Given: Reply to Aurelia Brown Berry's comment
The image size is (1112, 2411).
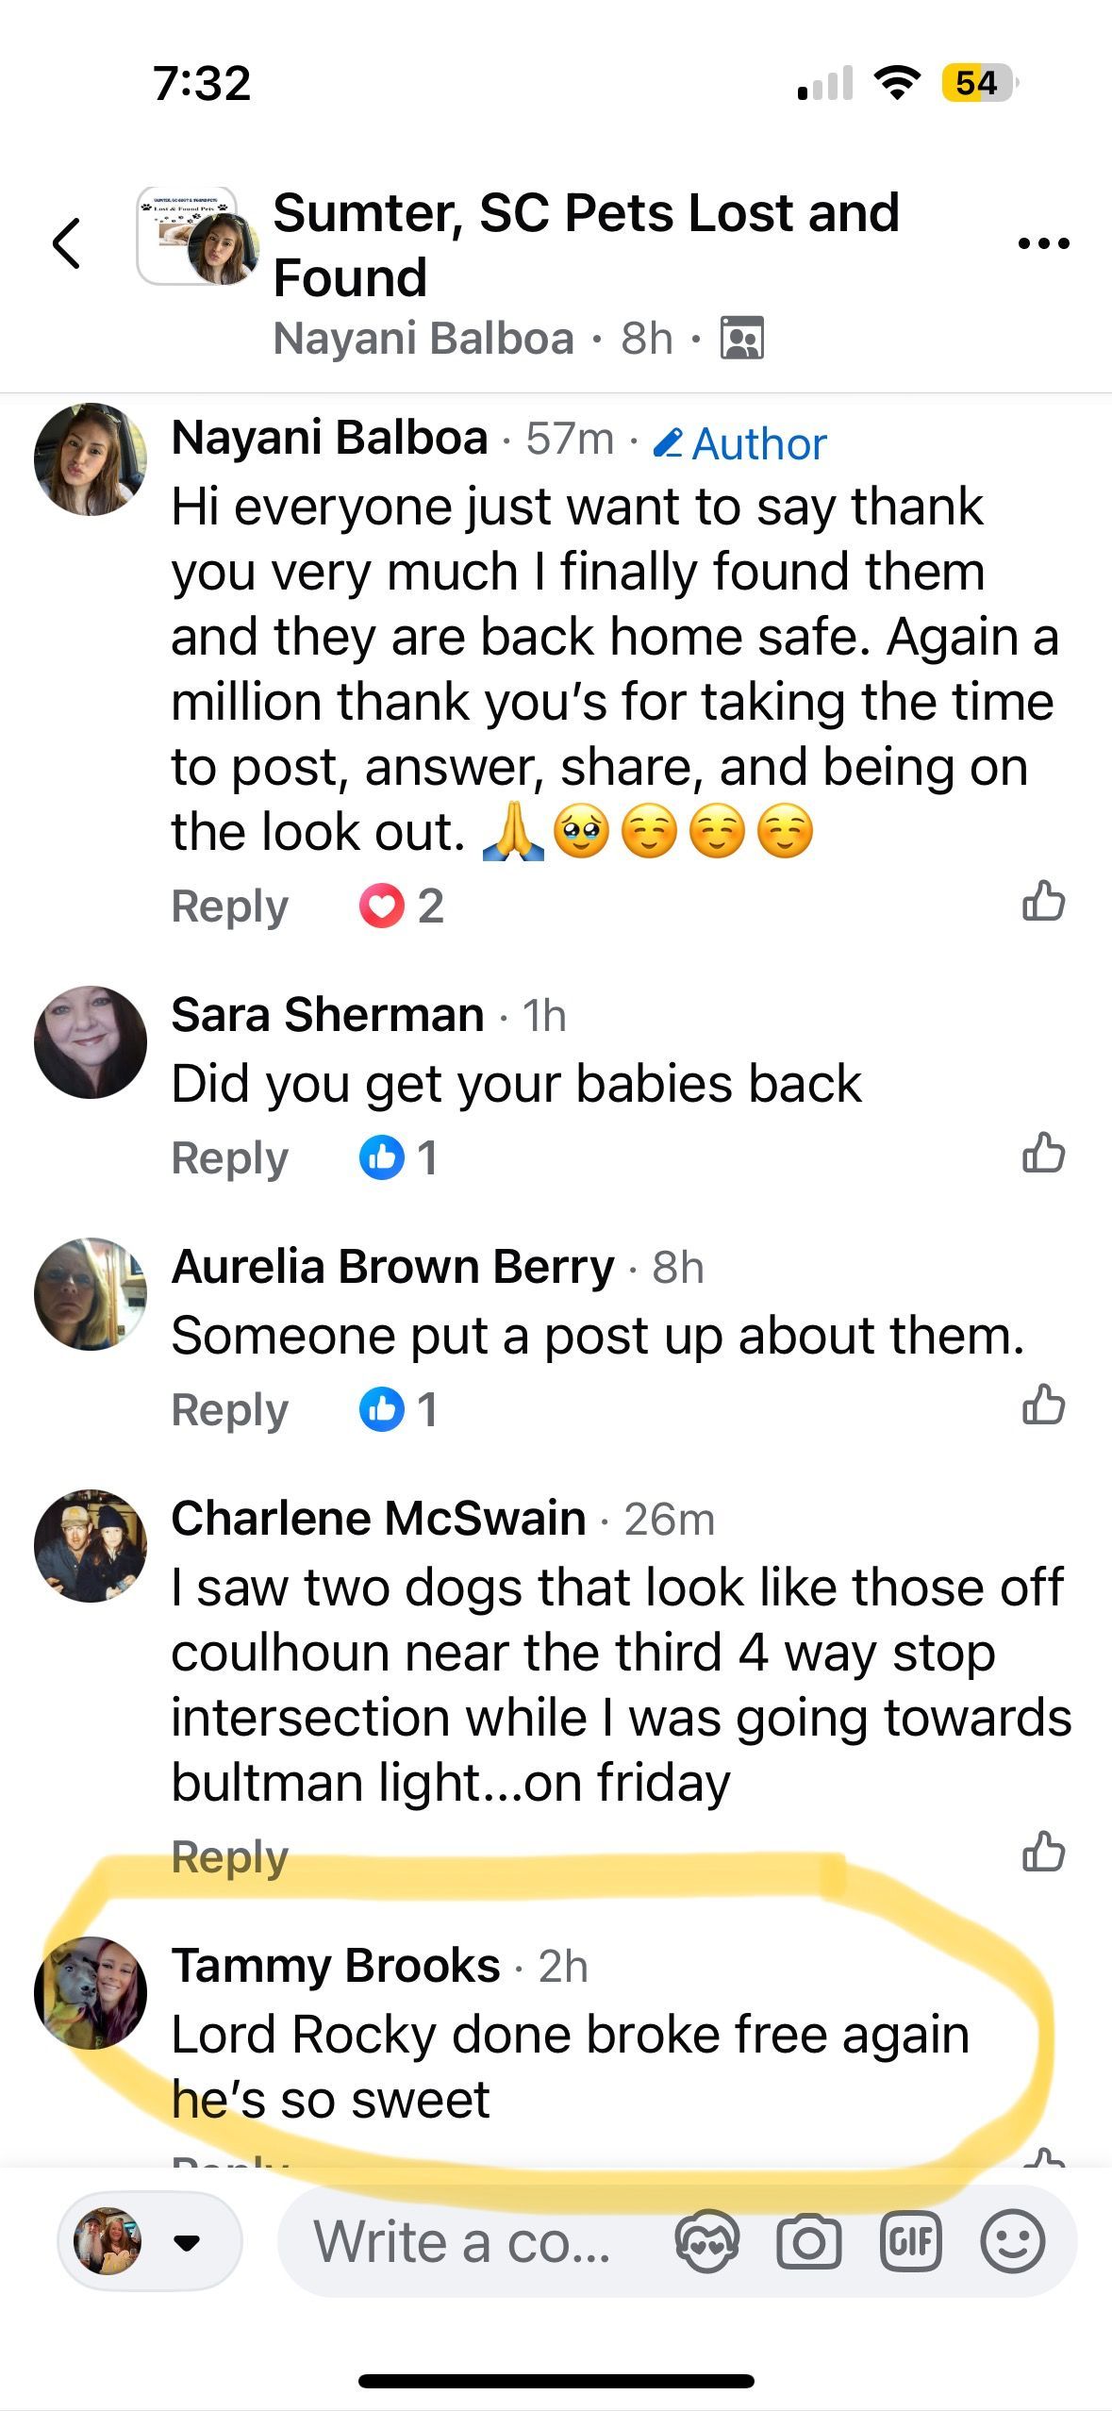Looking at the screenshot, I should click(229, 1410).
